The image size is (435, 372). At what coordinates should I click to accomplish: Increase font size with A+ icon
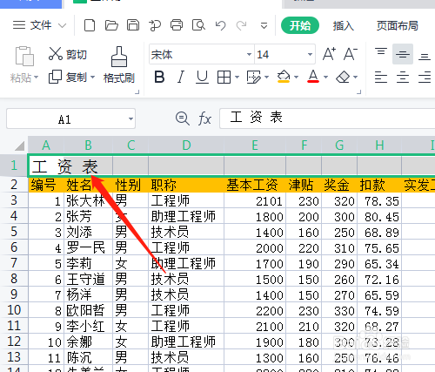[329, 54]
